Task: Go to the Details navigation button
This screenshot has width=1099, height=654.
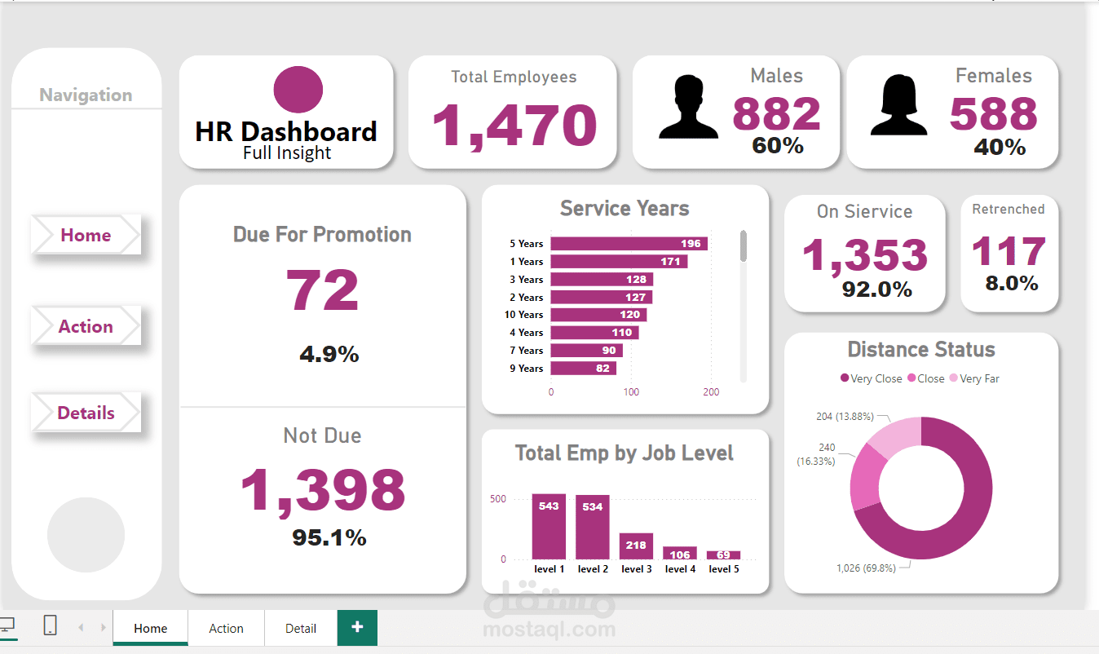Action: (86, 413)
